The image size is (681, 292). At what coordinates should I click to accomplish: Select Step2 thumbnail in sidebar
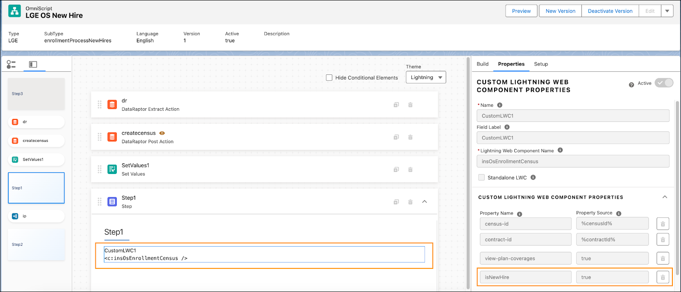click(36, 245)
